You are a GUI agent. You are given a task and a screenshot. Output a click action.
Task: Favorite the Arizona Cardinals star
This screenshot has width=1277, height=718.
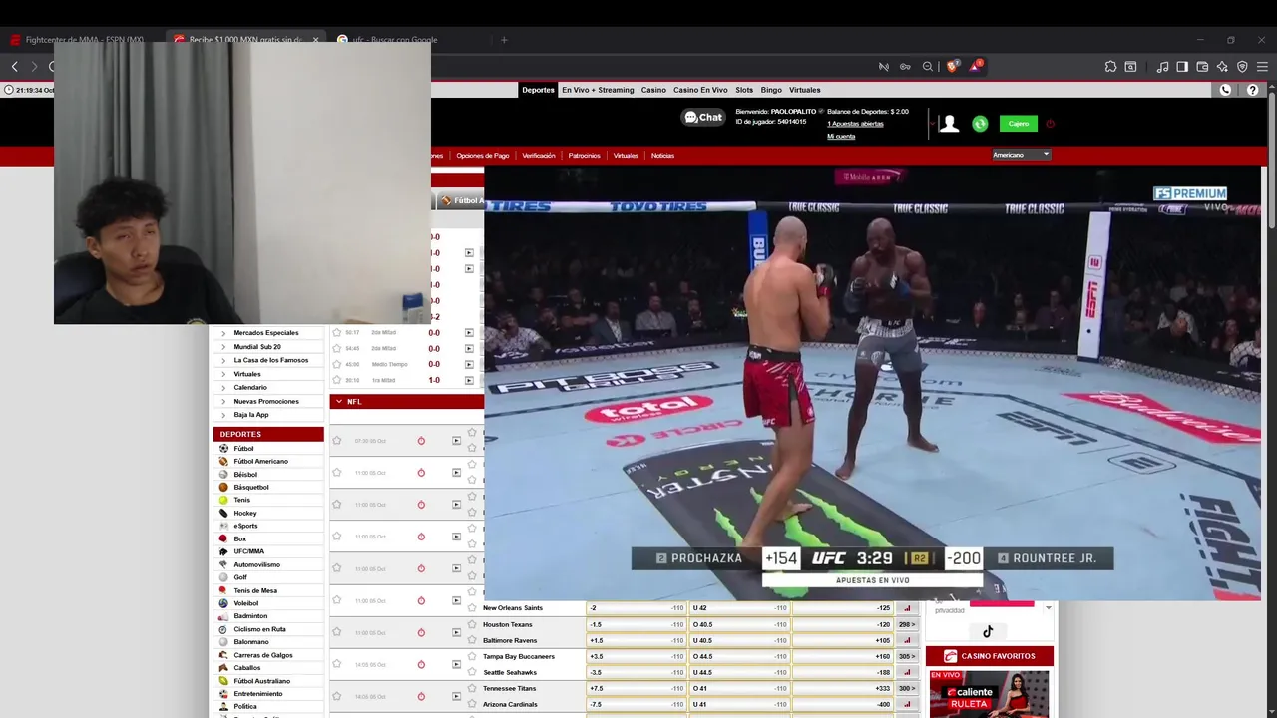pyautogui.click(x=472, y=704)
